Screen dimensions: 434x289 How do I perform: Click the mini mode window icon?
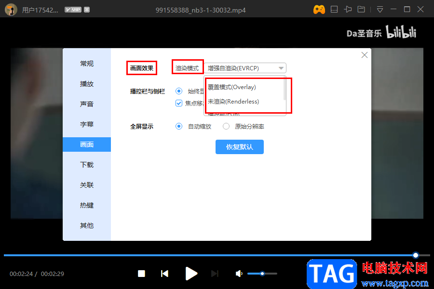pyautogui.click(x=334, y=10)
